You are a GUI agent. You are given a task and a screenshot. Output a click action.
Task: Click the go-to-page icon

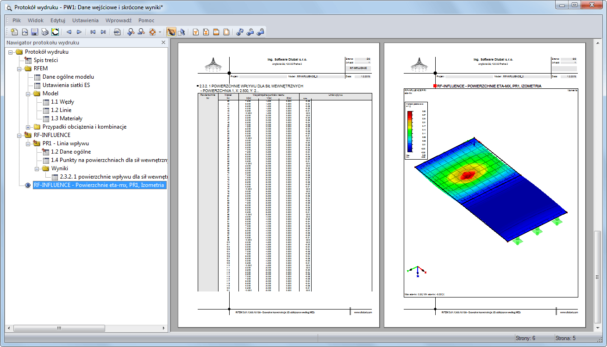click(117, 32)
